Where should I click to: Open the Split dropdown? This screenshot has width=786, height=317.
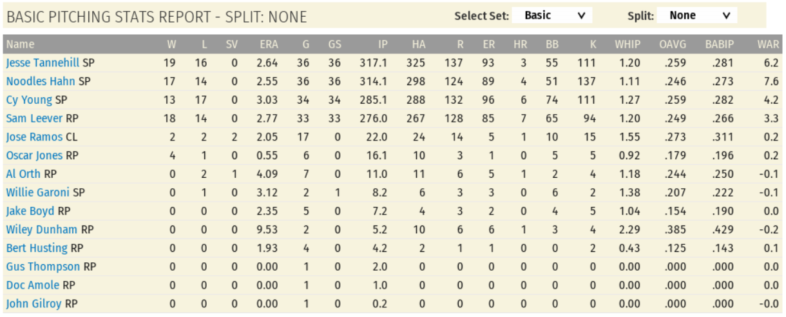coord(696,15)
